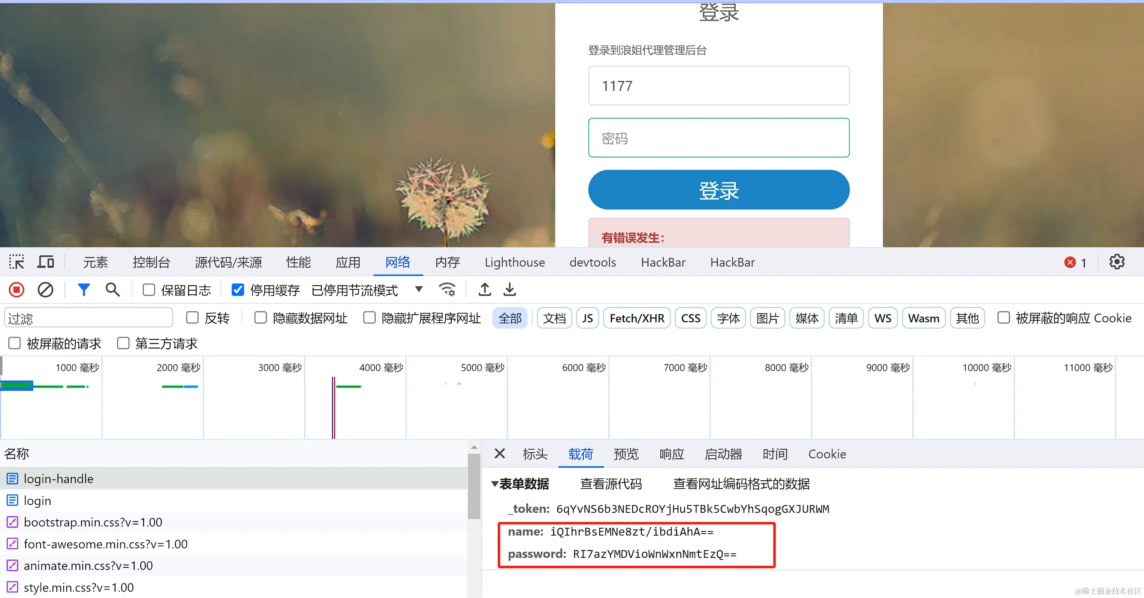
Task: Click 查看源代码 link in payload
Action: [611, 484]
